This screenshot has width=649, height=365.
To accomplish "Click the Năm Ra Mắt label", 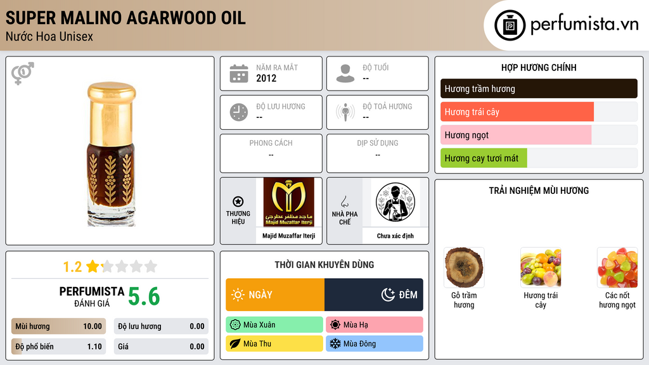I will [277, 67].
